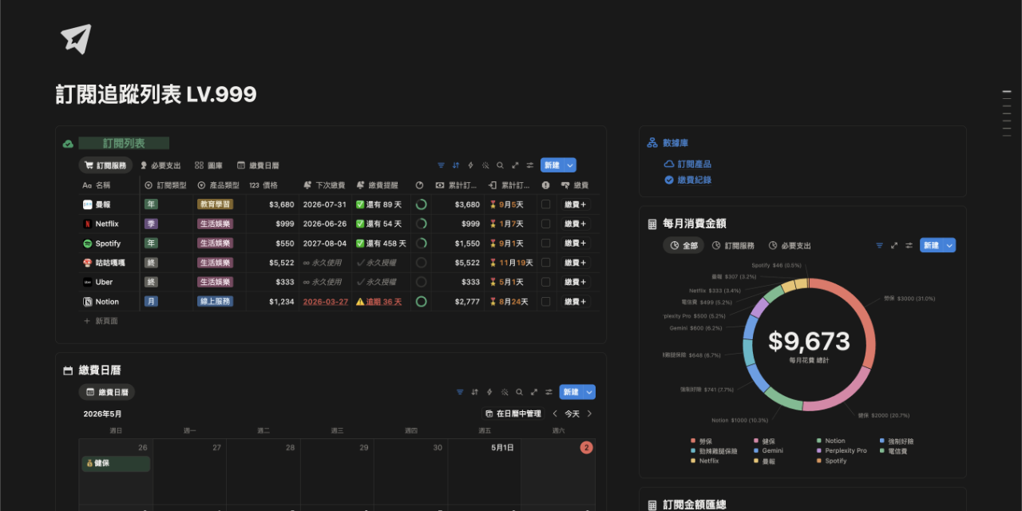Click the paper plane page icon
Screen dimensions: 1022x511
[x=76, y=39]
